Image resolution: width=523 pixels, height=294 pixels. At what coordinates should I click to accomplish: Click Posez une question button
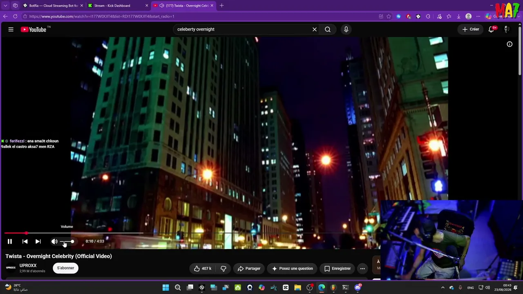[292, 268]
